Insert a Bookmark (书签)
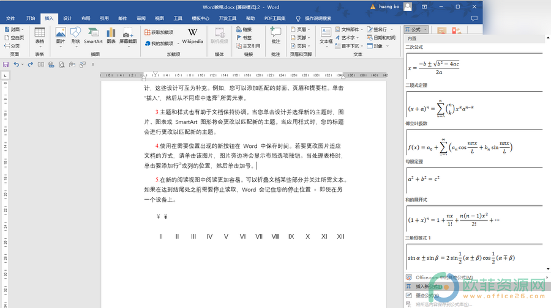This screenshot has height=308, width=551. [x=244, y=37]
